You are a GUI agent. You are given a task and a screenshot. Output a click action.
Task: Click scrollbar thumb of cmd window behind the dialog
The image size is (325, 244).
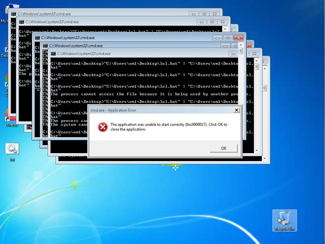(x=257, y=67)
